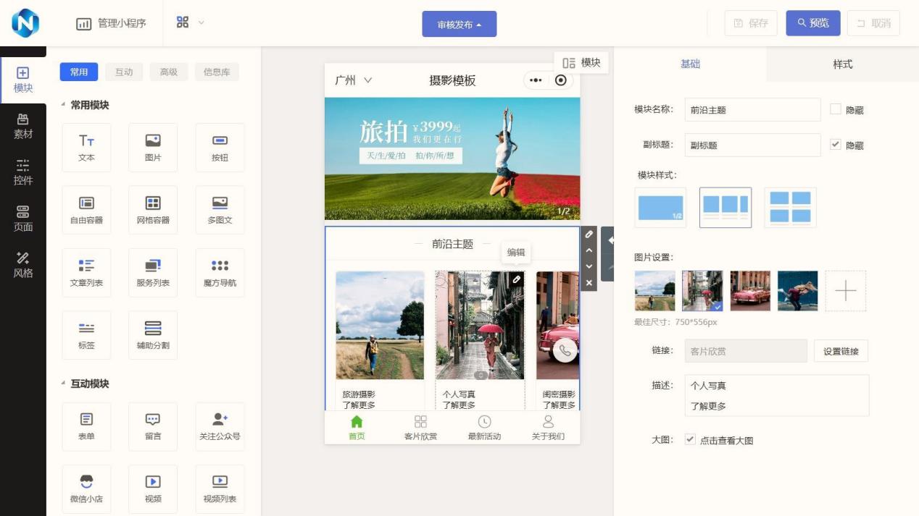Select the 文本 text module

click(x=86, y=148)
